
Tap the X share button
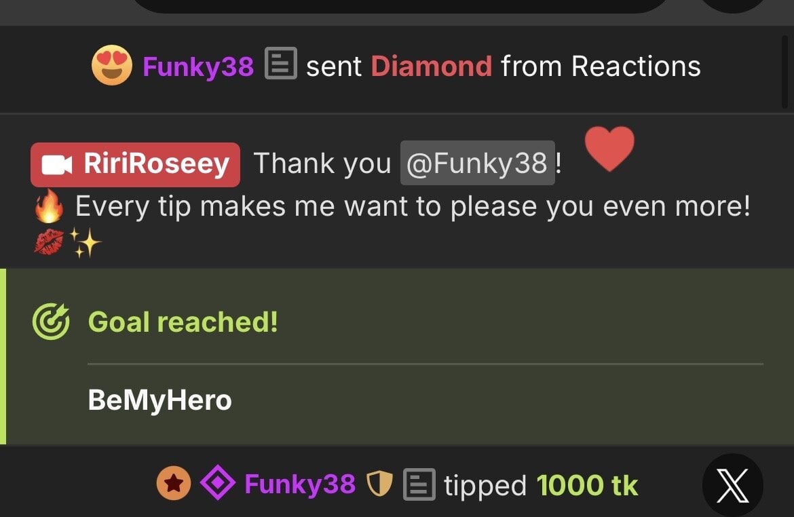coord(733,486)
